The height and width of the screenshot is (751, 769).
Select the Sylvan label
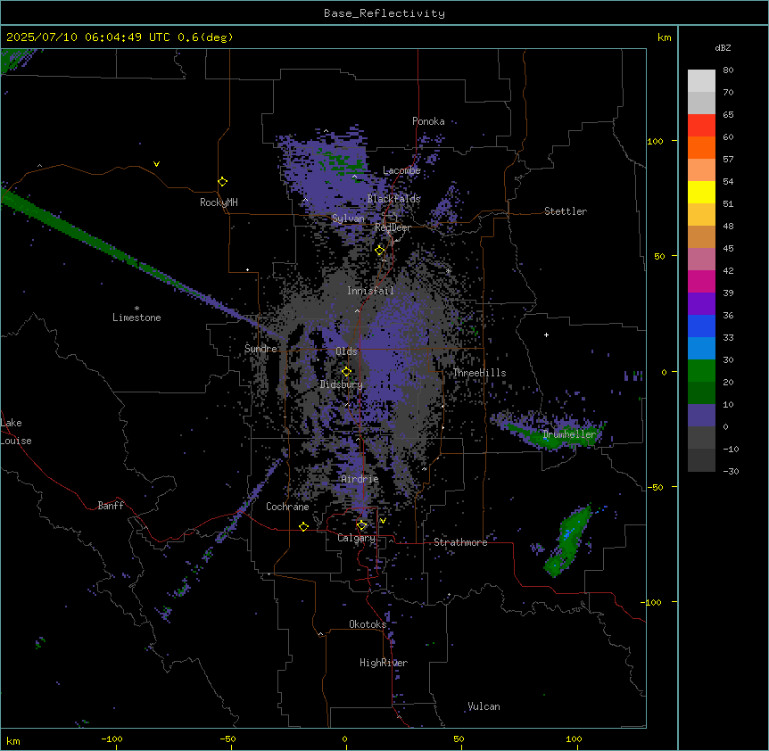point(348,219)
